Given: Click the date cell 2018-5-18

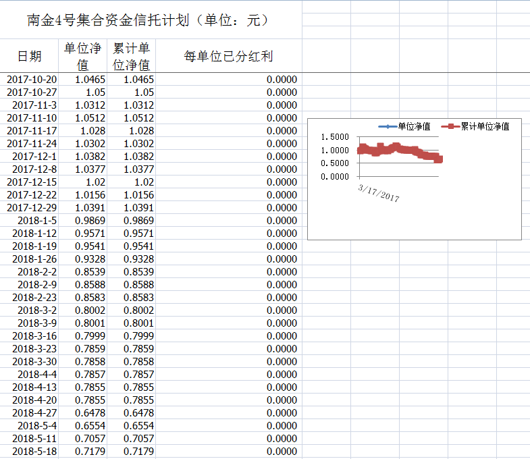Looking at the screenshot, I should pos(34,452).
